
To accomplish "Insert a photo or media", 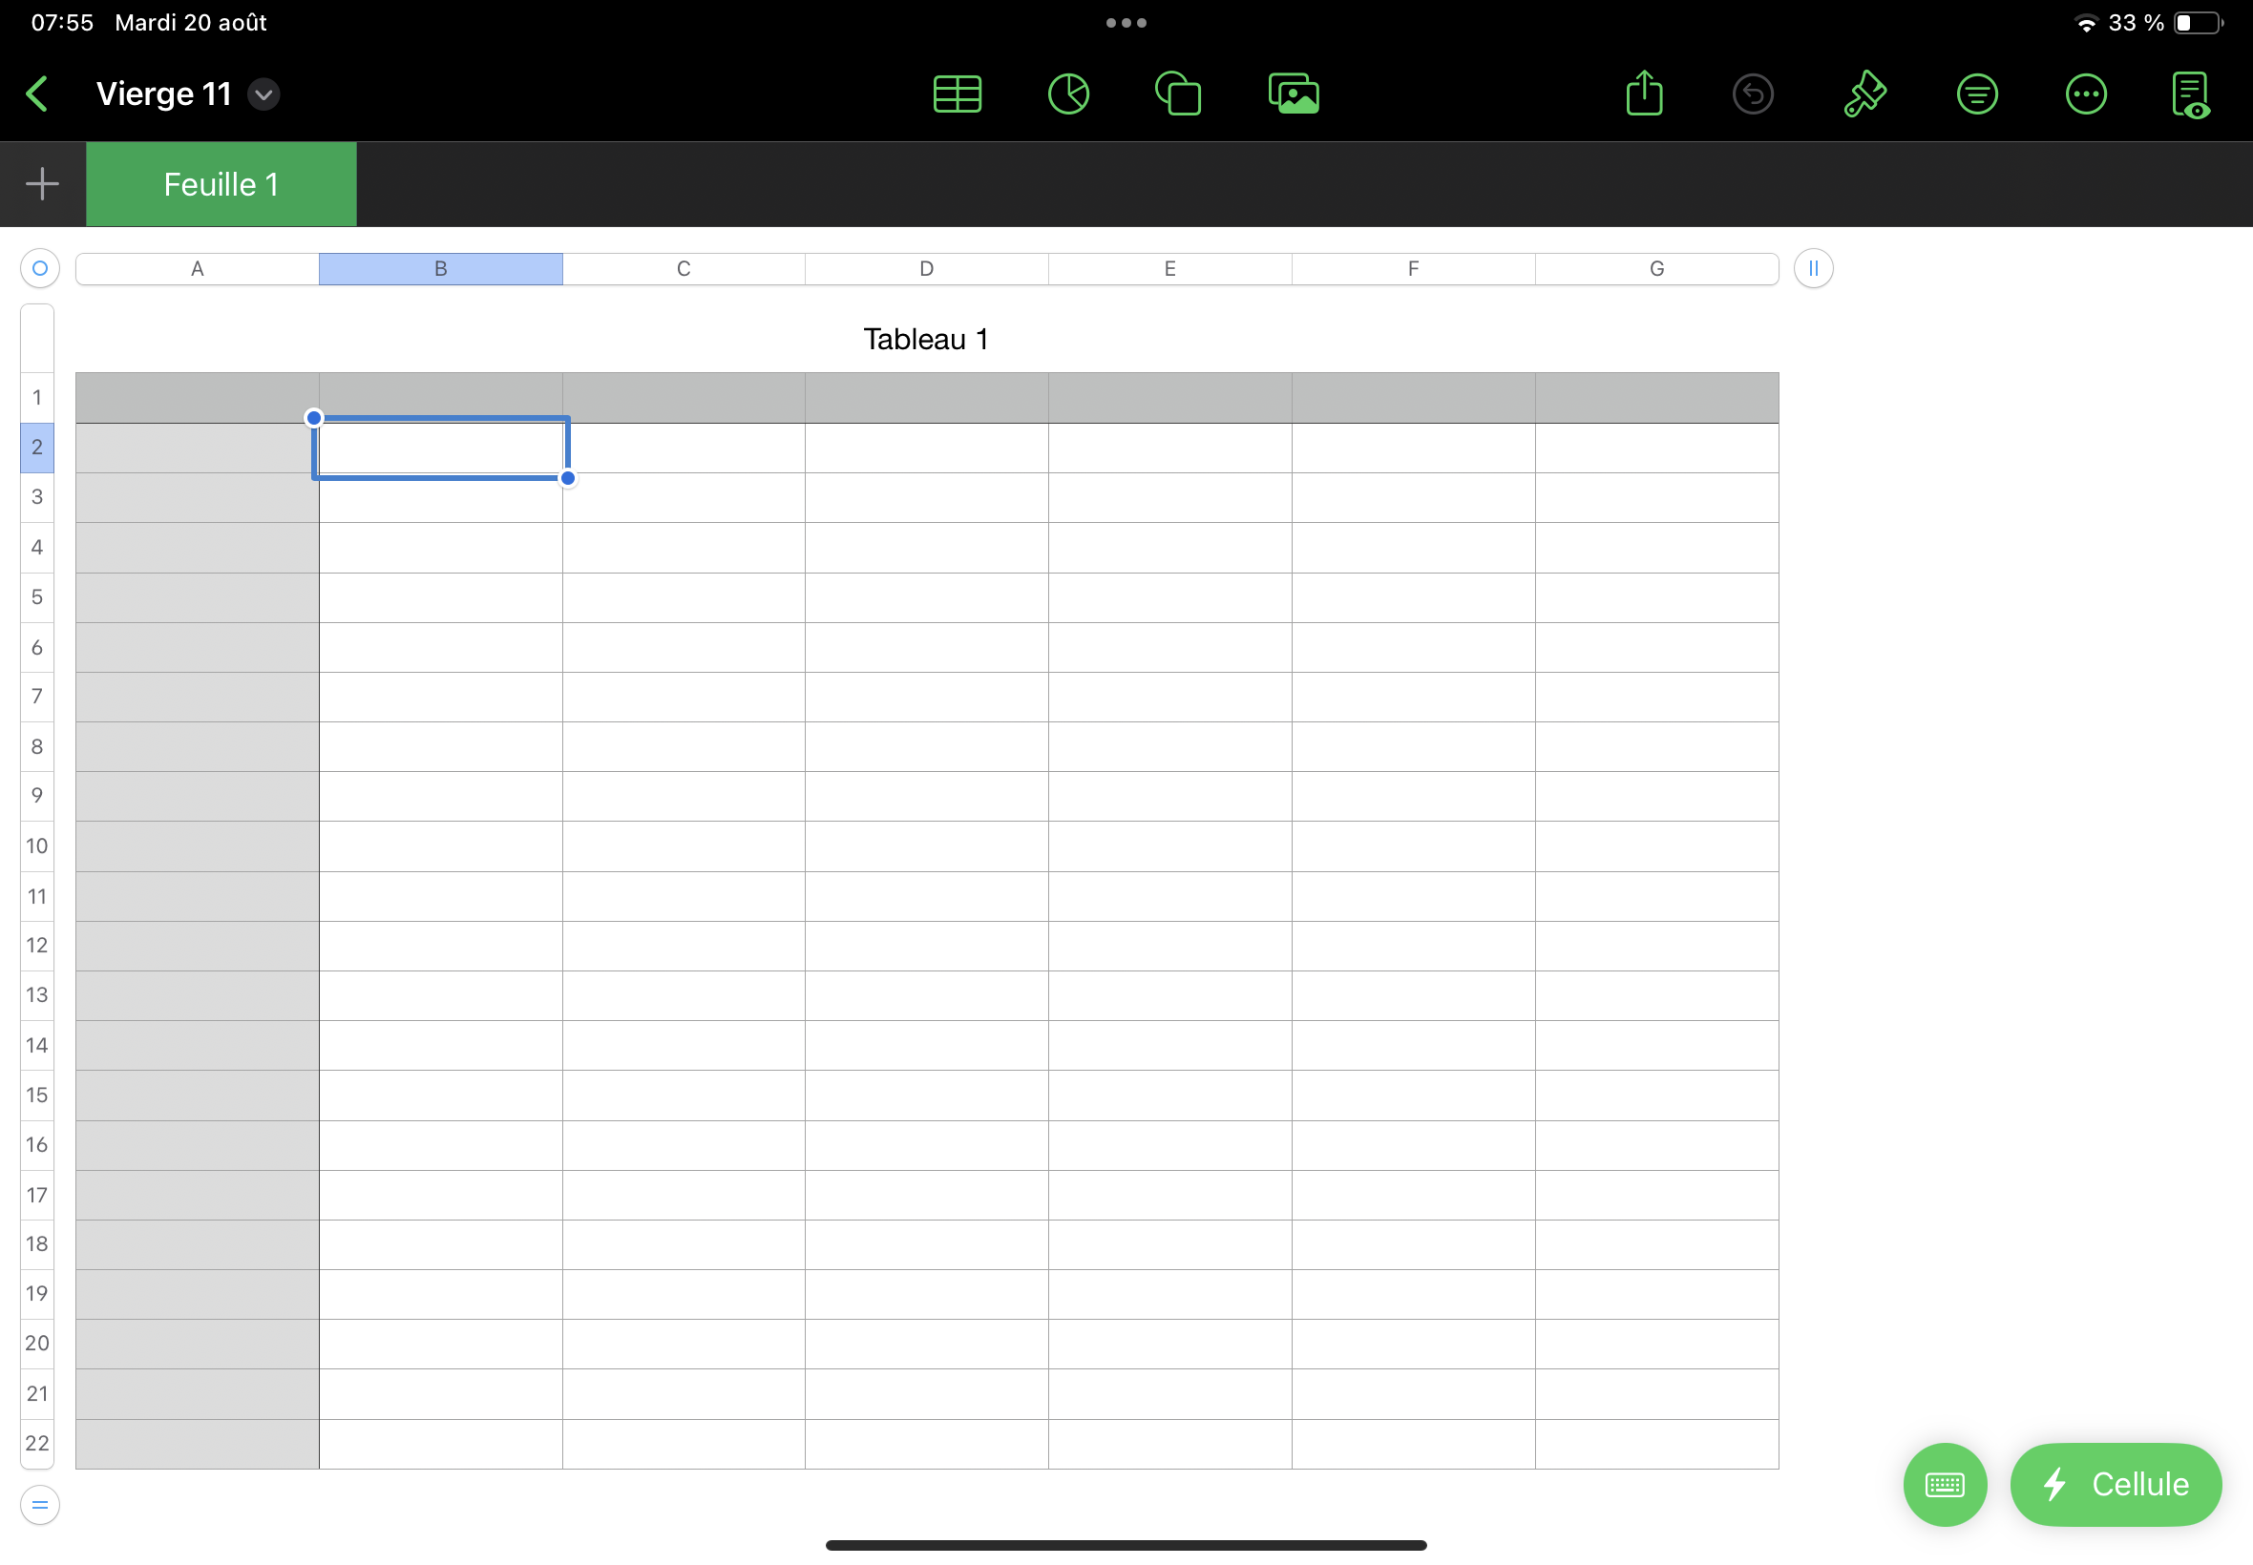I will 1294,94.
